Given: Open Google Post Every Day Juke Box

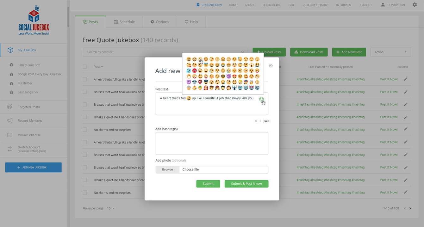Looking at the screenshot, I should 39,74.
